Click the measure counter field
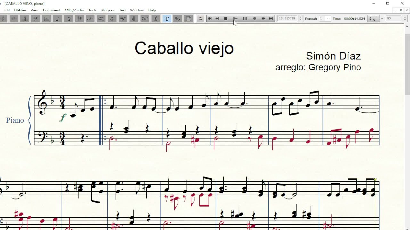 pos(287,19)
